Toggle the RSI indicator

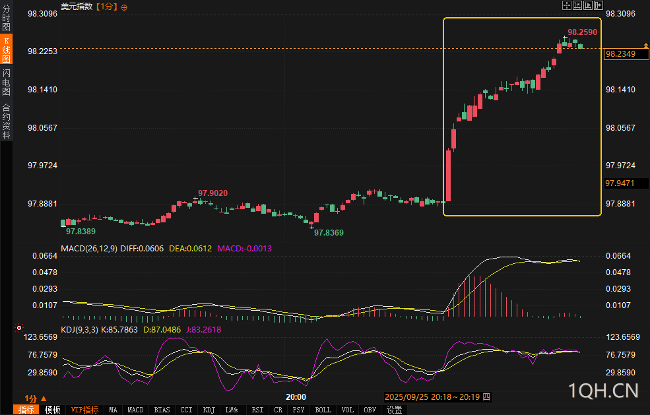coord(257,410)
